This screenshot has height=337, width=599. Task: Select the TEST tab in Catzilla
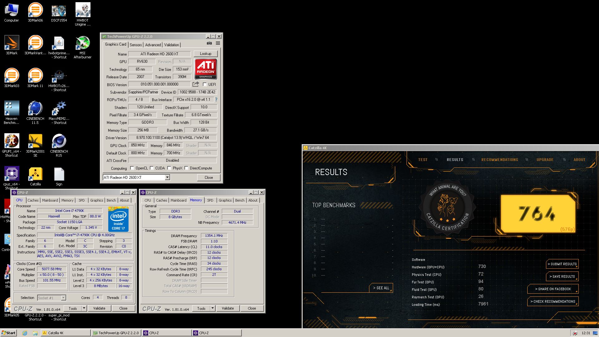coord(423,160)
